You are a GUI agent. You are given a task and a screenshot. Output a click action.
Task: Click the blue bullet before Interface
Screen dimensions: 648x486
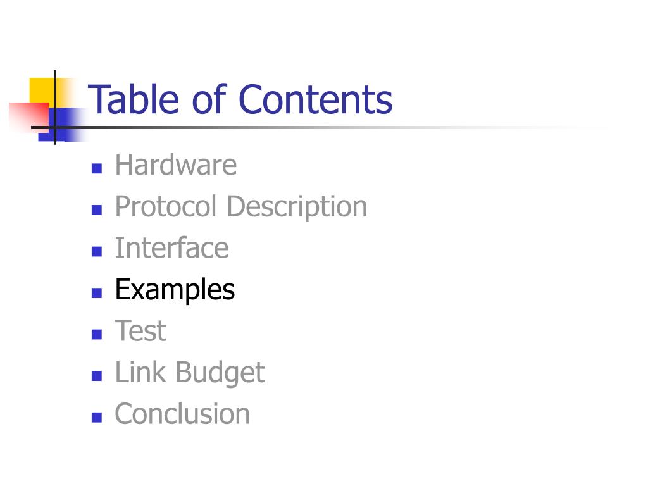tap(97, 251)
